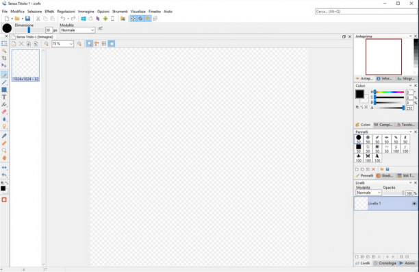Image resolution: width=419 pixels, height=272 pixels.
Task: Open the Regolazioni menu
Action: click(66, 12)
